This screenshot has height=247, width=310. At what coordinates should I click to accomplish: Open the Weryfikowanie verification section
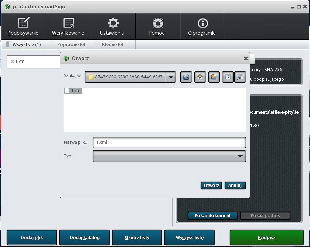[x=68, y=27]
